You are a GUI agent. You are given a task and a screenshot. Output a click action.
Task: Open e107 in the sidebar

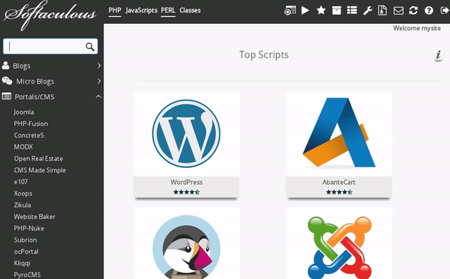point(20,182)
